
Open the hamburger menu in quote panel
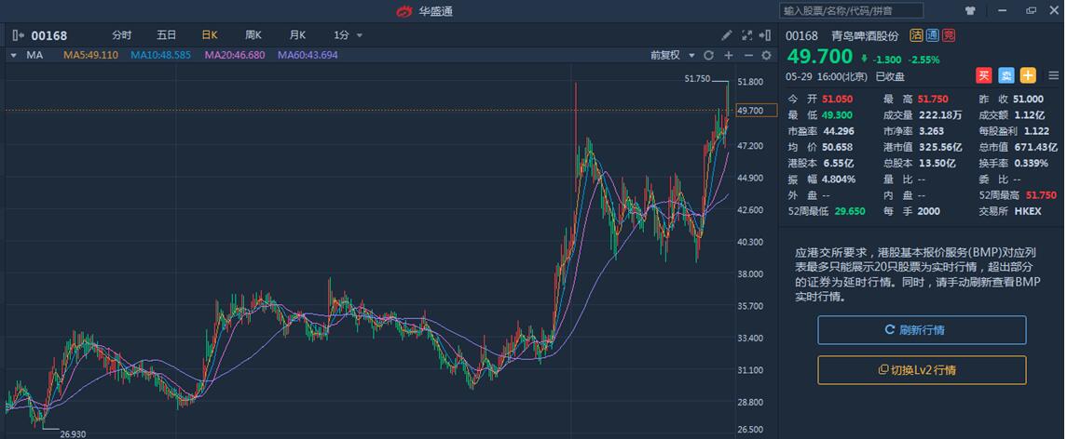(x=1053, y=75)
